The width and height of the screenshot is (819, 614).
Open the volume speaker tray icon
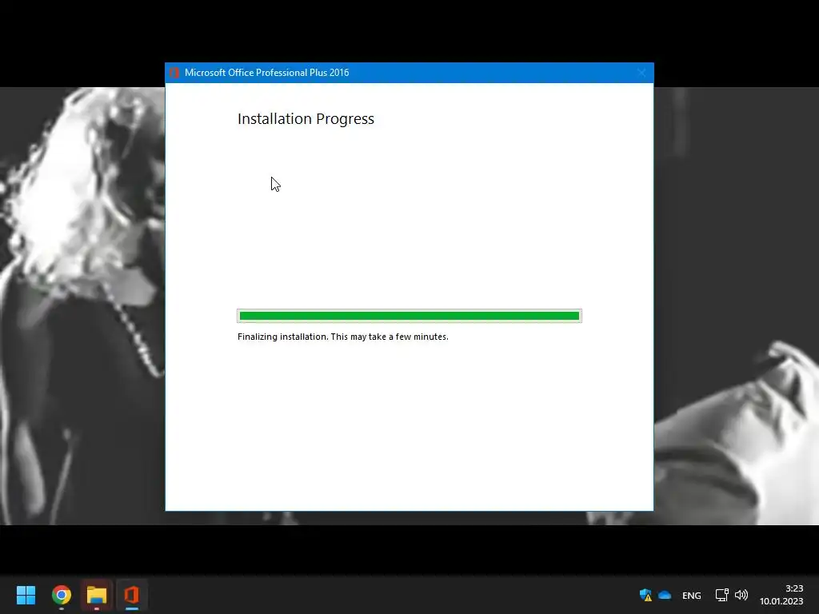point(741,595)
